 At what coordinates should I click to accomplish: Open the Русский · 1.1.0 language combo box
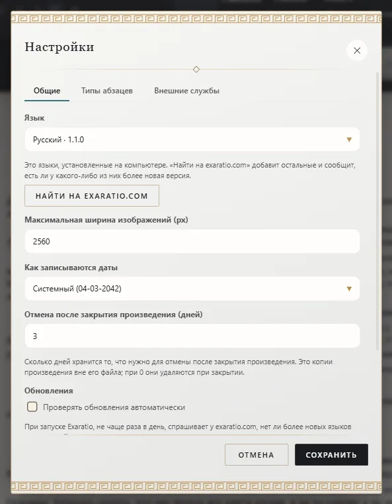point(192,140)
